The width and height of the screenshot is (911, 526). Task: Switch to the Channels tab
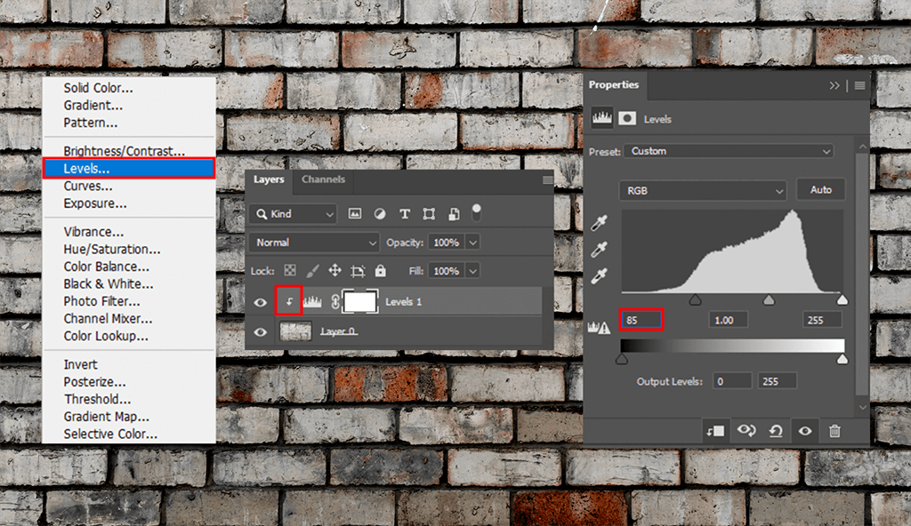click(x=323, y=179)
